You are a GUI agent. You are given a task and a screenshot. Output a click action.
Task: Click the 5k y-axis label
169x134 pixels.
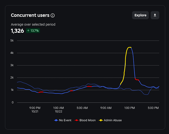coord(12,41)
